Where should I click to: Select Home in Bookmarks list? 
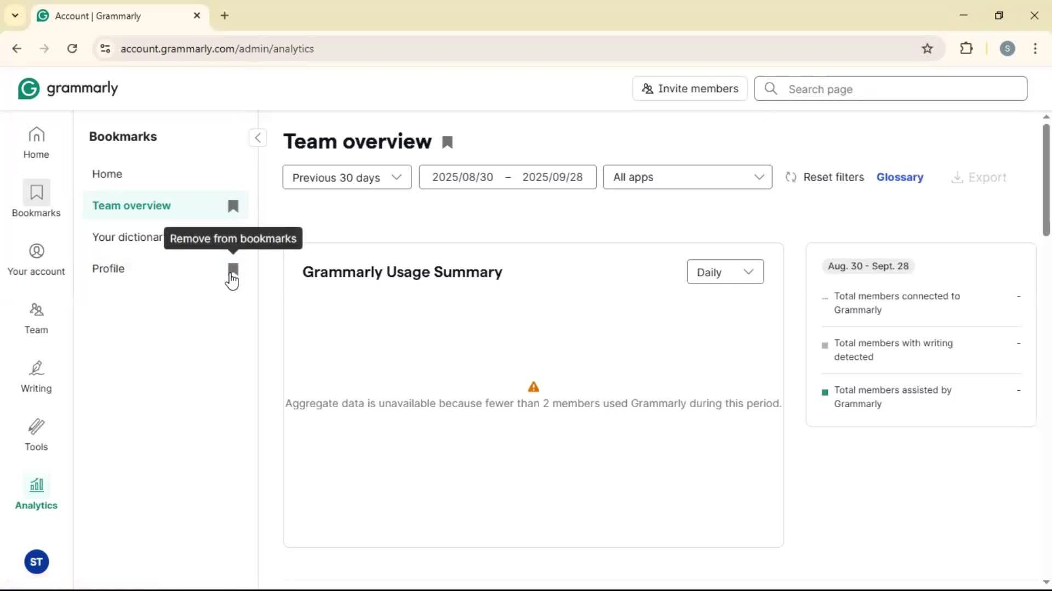107,174
